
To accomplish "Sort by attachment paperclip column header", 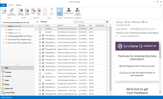I will click(43, 25).
